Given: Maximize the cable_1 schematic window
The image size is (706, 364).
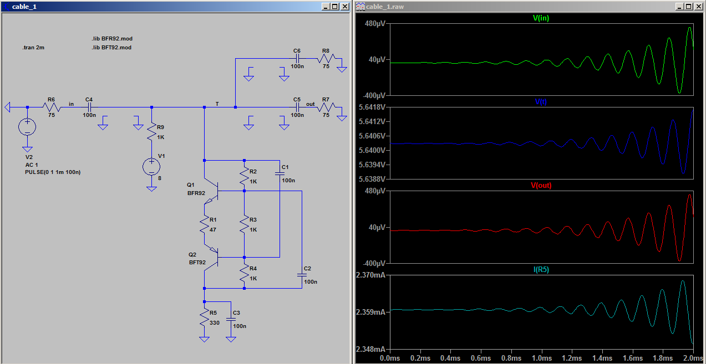Looking at the screenshot, I should click(336, 6).
